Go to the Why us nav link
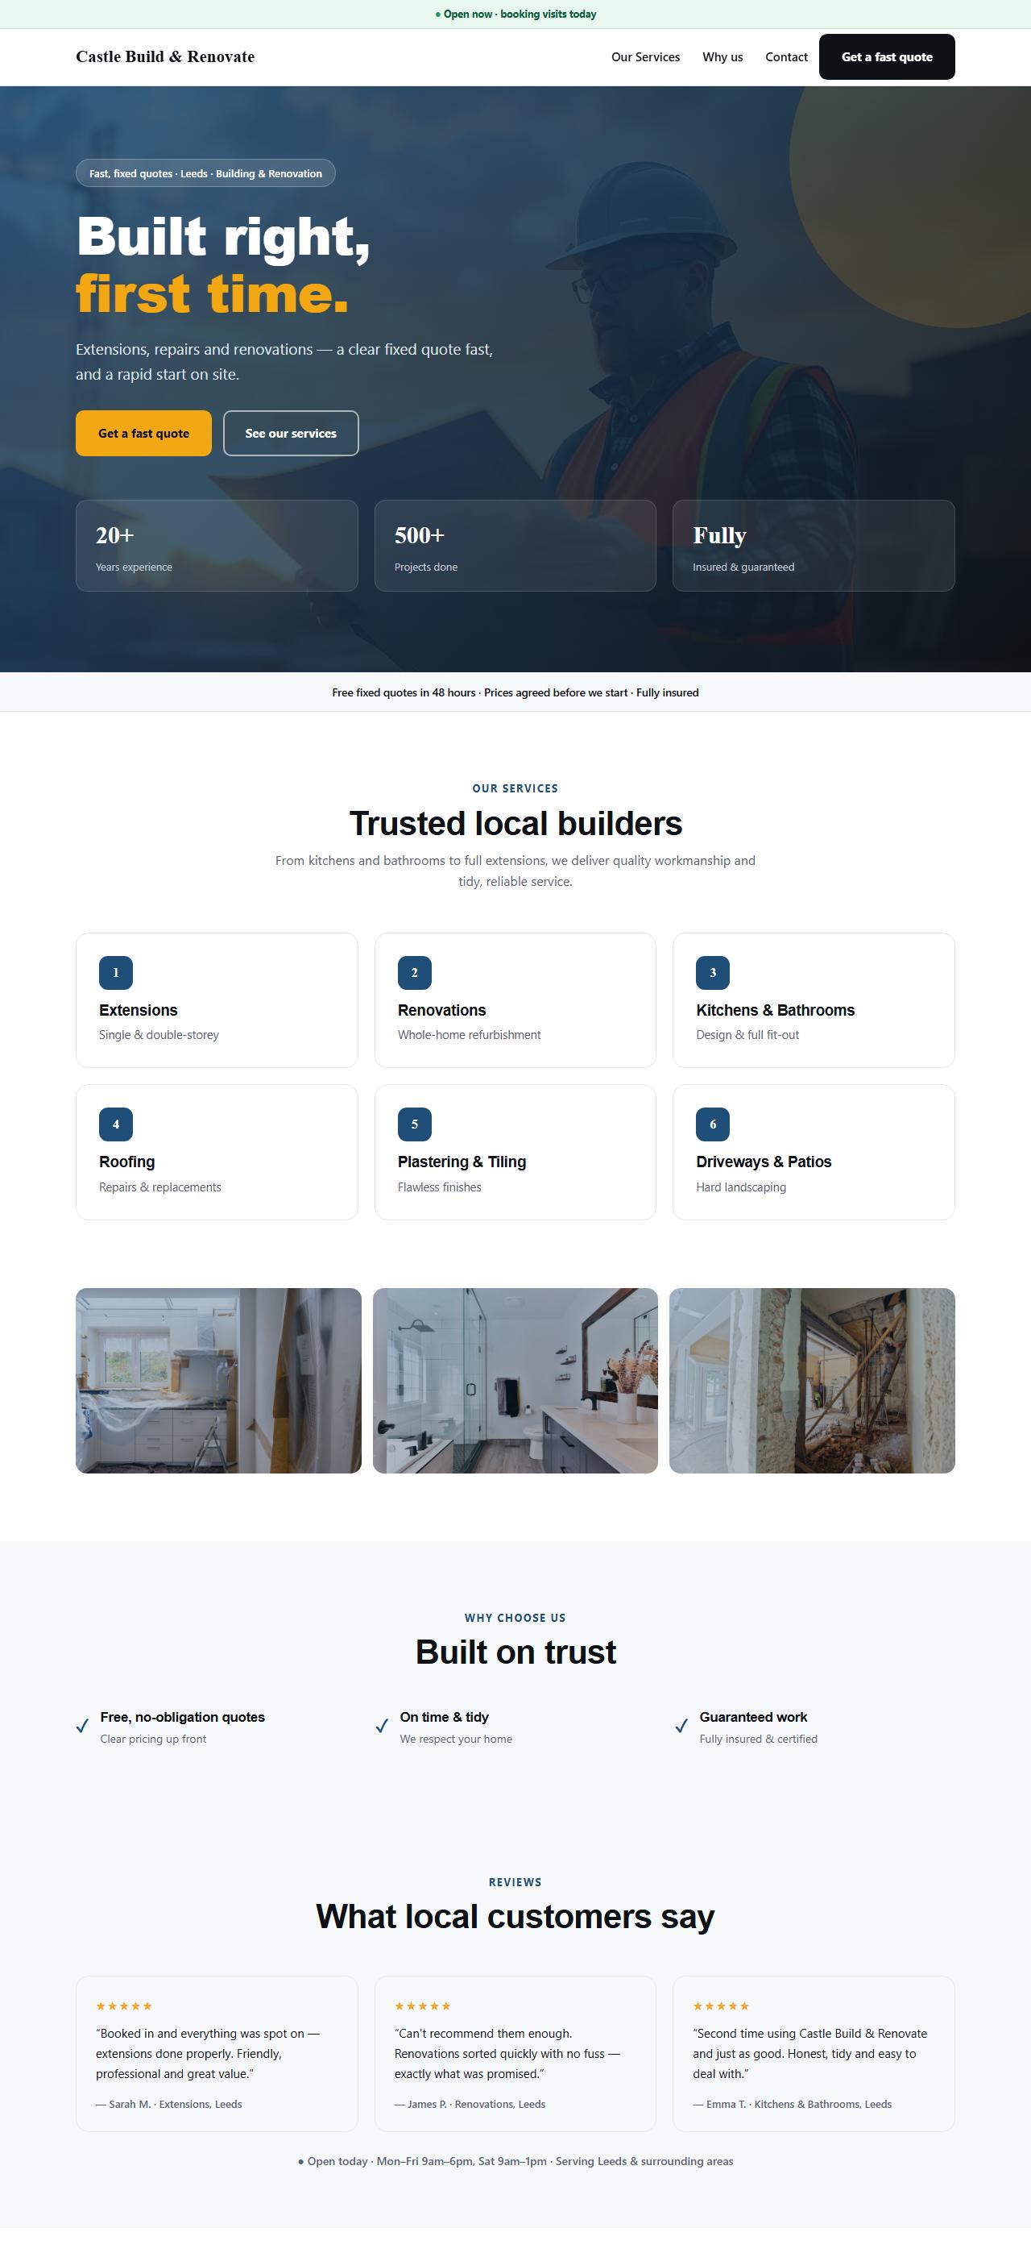The image size is (1031, 2257). click(x=722, y=57)
